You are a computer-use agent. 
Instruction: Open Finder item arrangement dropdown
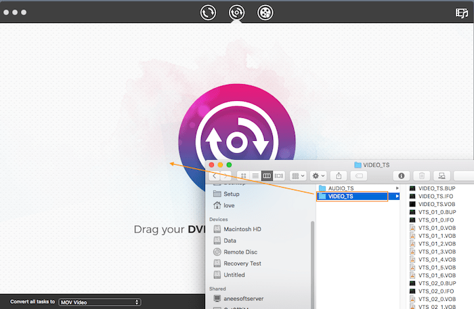298,176
